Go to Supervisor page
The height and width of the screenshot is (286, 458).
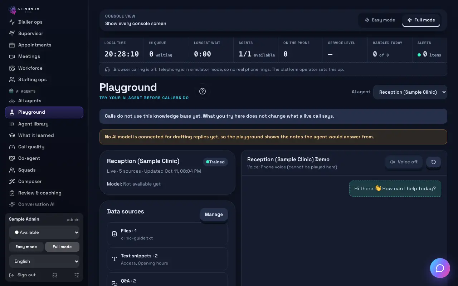[44, 33]
